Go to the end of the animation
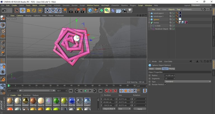Viewport: 215px width, 114px height. coord(101,91)
